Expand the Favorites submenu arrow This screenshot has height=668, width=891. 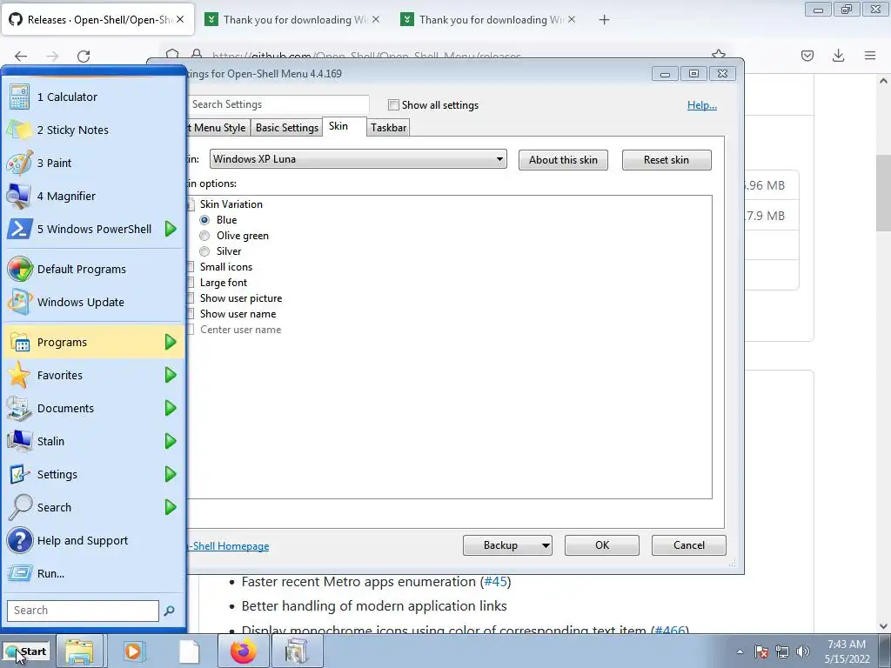[x=171, y=375]
